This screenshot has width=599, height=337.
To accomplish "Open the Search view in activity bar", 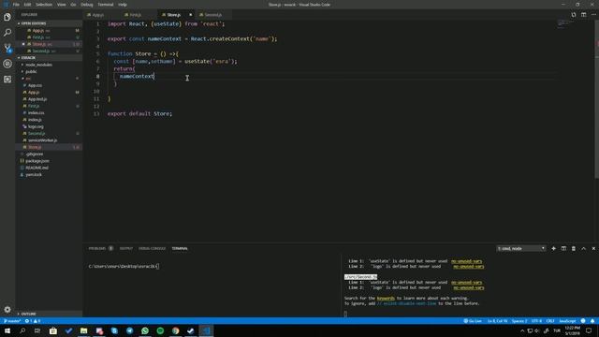I will 7,33.
